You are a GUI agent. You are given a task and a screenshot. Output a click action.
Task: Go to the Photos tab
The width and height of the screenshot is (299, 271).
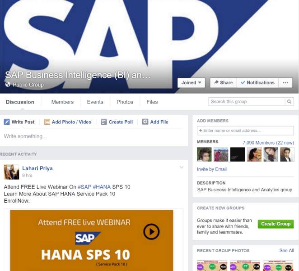click(125, 102)
